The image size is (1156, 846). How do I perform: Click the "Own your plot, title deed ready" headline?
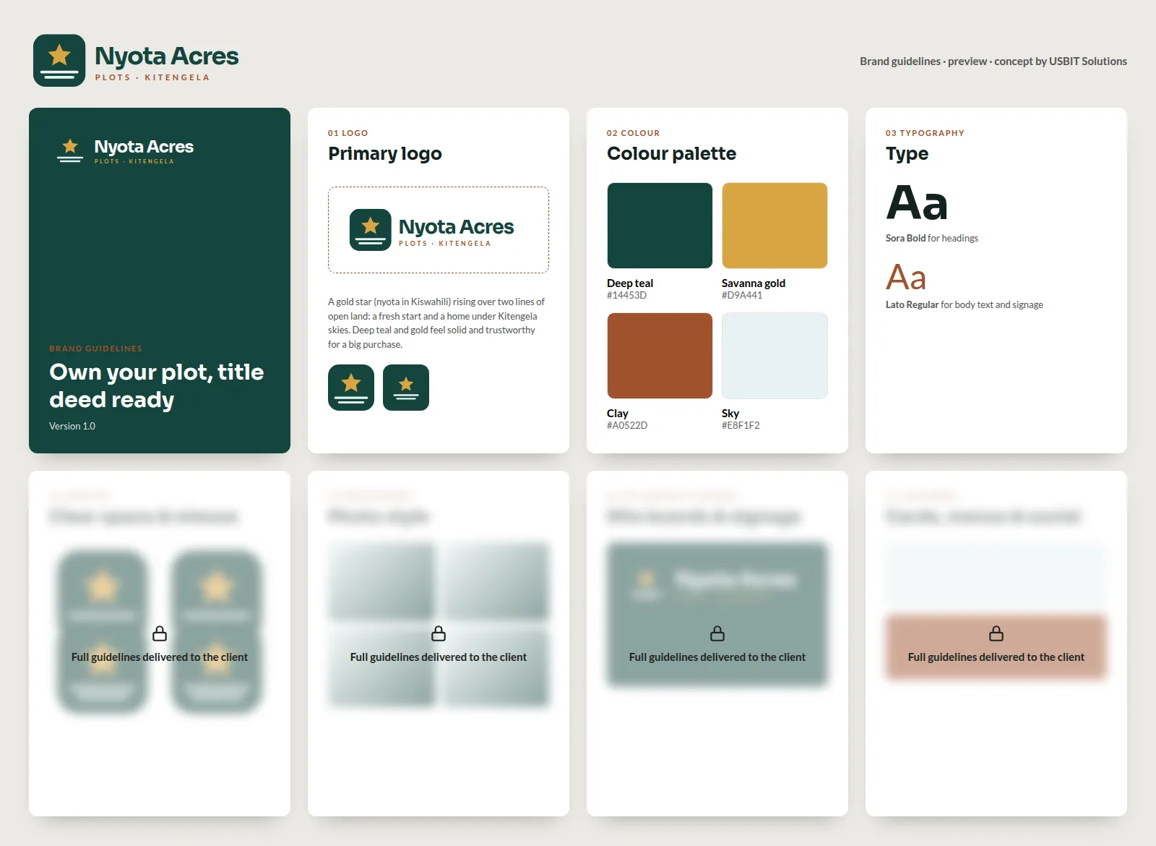[x=157, y=385]
